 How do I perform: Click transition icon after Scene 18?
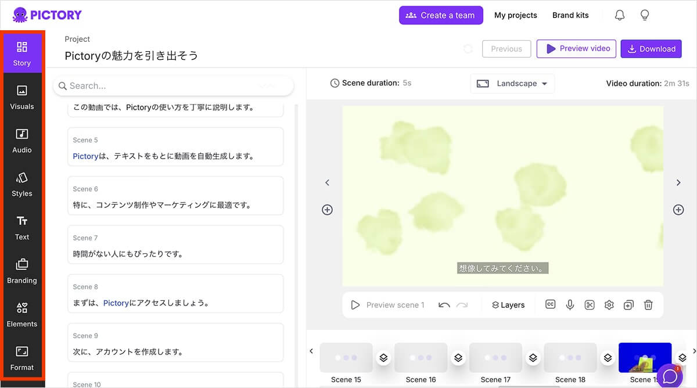[x=608, y=358]
